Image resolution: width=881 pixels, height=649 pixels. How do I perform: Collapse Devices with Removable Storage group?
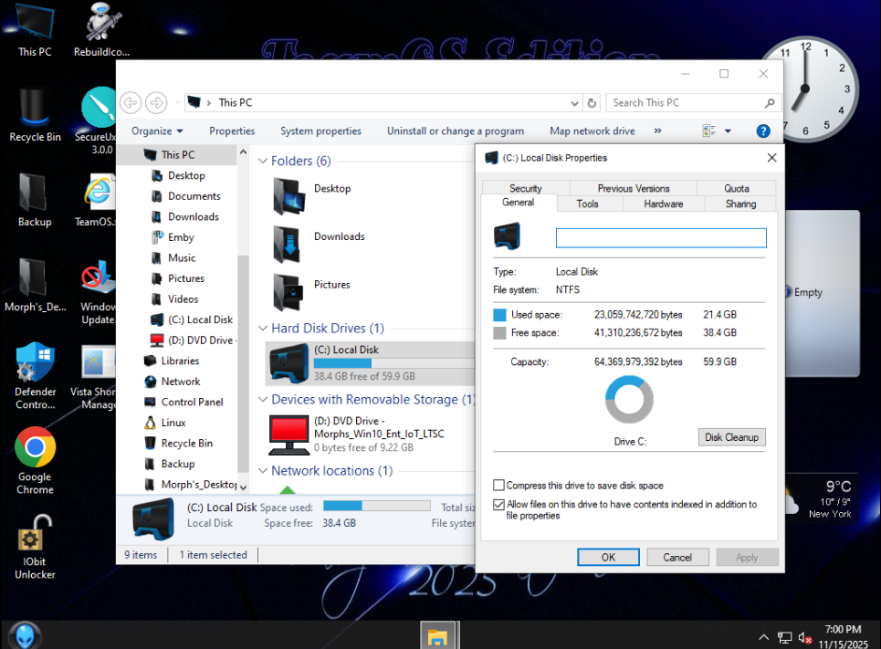click(262, 400)
